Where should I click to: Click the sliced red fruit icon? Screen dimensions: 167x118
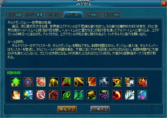click(41, 95)
